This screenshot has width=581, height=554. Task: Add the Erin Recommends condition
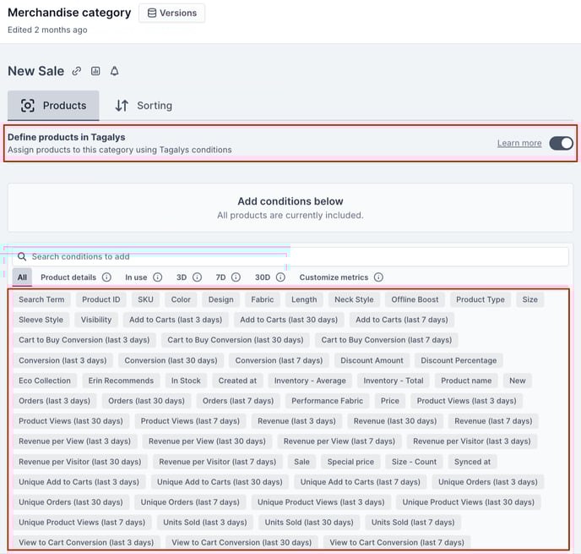coord(121,381)
